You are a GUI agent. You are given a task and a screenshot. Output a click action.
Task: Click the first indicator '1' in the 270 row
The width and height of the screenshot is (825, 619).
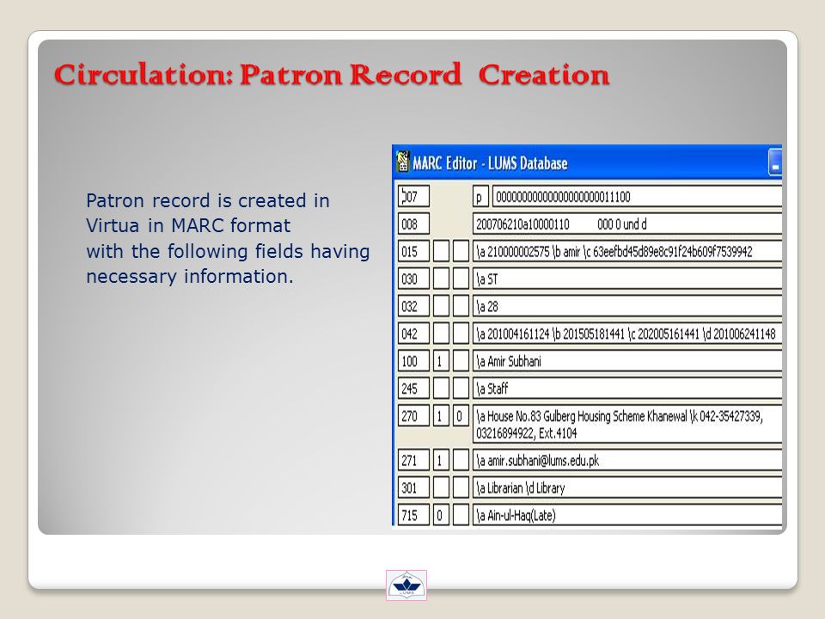[x=441, y=416]
